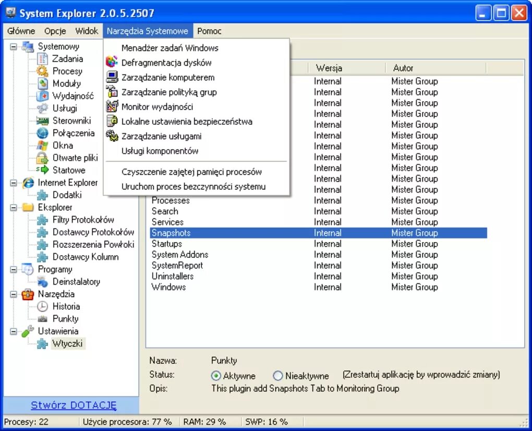Collapse the Programy tree node
The height and width of the screenshot is (431, 532).
(x=14, y=269)
